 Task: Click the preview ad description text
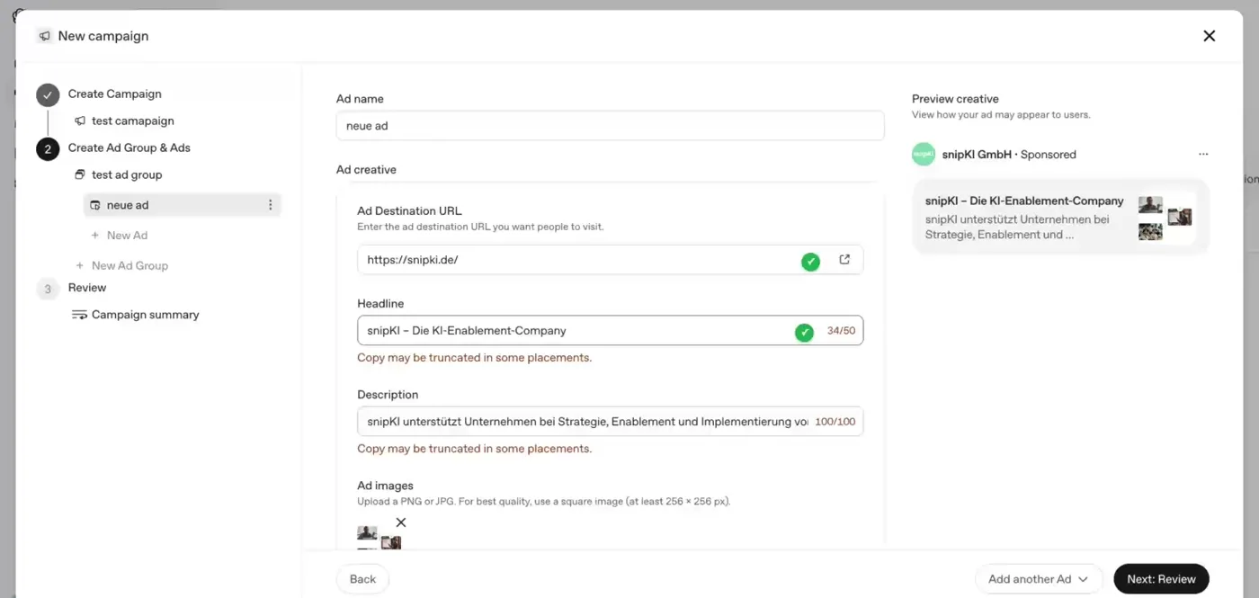pyautogui.click(x=1017, y=227)
